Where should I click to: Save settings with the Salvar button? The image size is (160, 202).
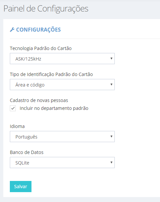(21, 187)
